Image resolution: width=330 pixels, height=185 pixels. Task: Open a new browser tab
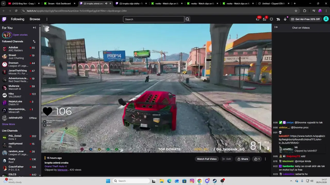pos(295,4)
